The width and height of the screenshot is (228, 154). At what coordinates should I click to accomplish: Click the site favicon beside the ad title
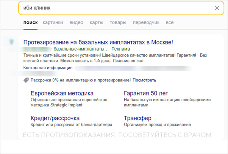click(12, 42)
